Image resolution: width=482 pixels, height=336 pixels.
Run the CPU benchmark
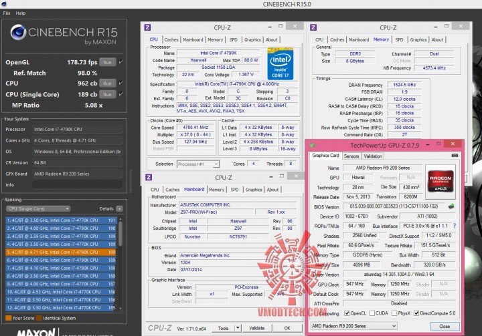pos(108,83)
